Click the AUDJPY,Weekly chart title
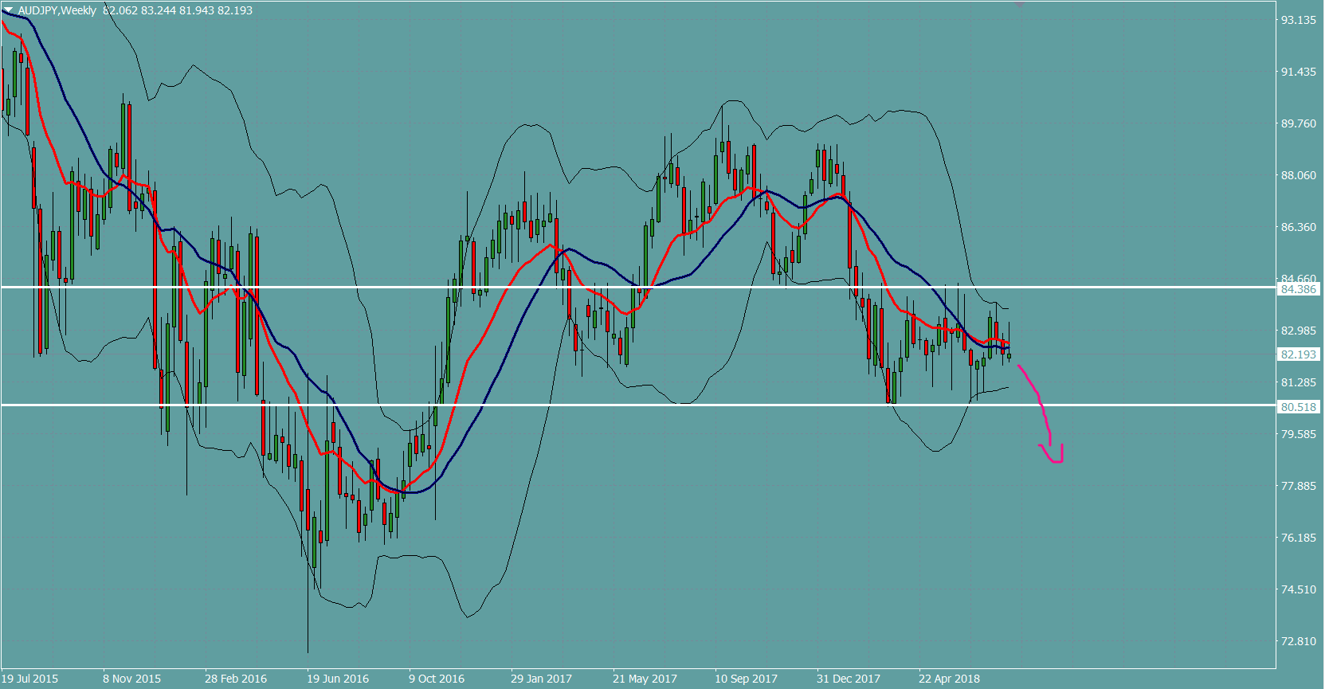The width and height of the screenshot is (1325, 689). tap(57, 10)
